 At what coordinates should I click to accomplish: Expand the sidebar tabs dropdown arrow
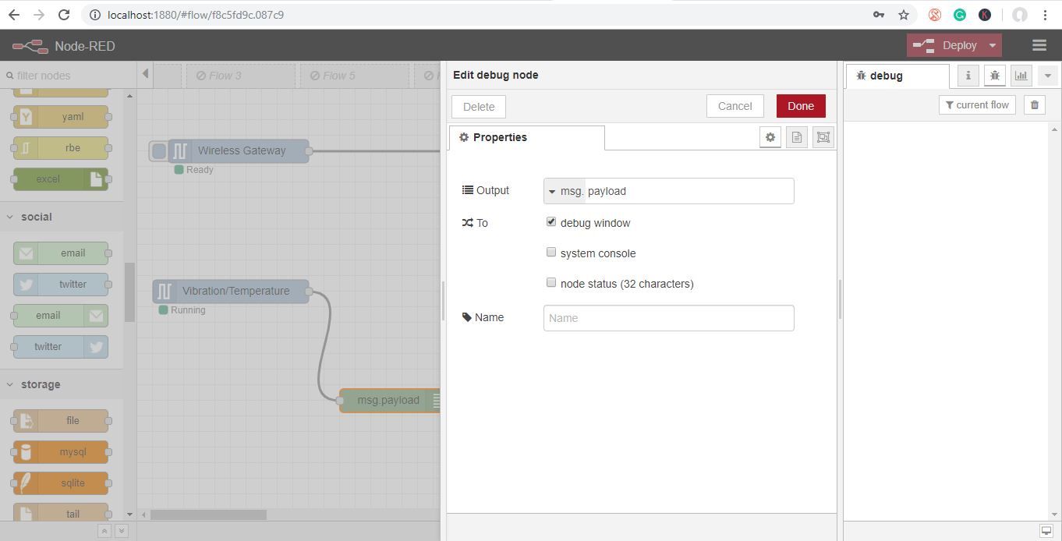pyautogui.click(x=1047, y=76)
